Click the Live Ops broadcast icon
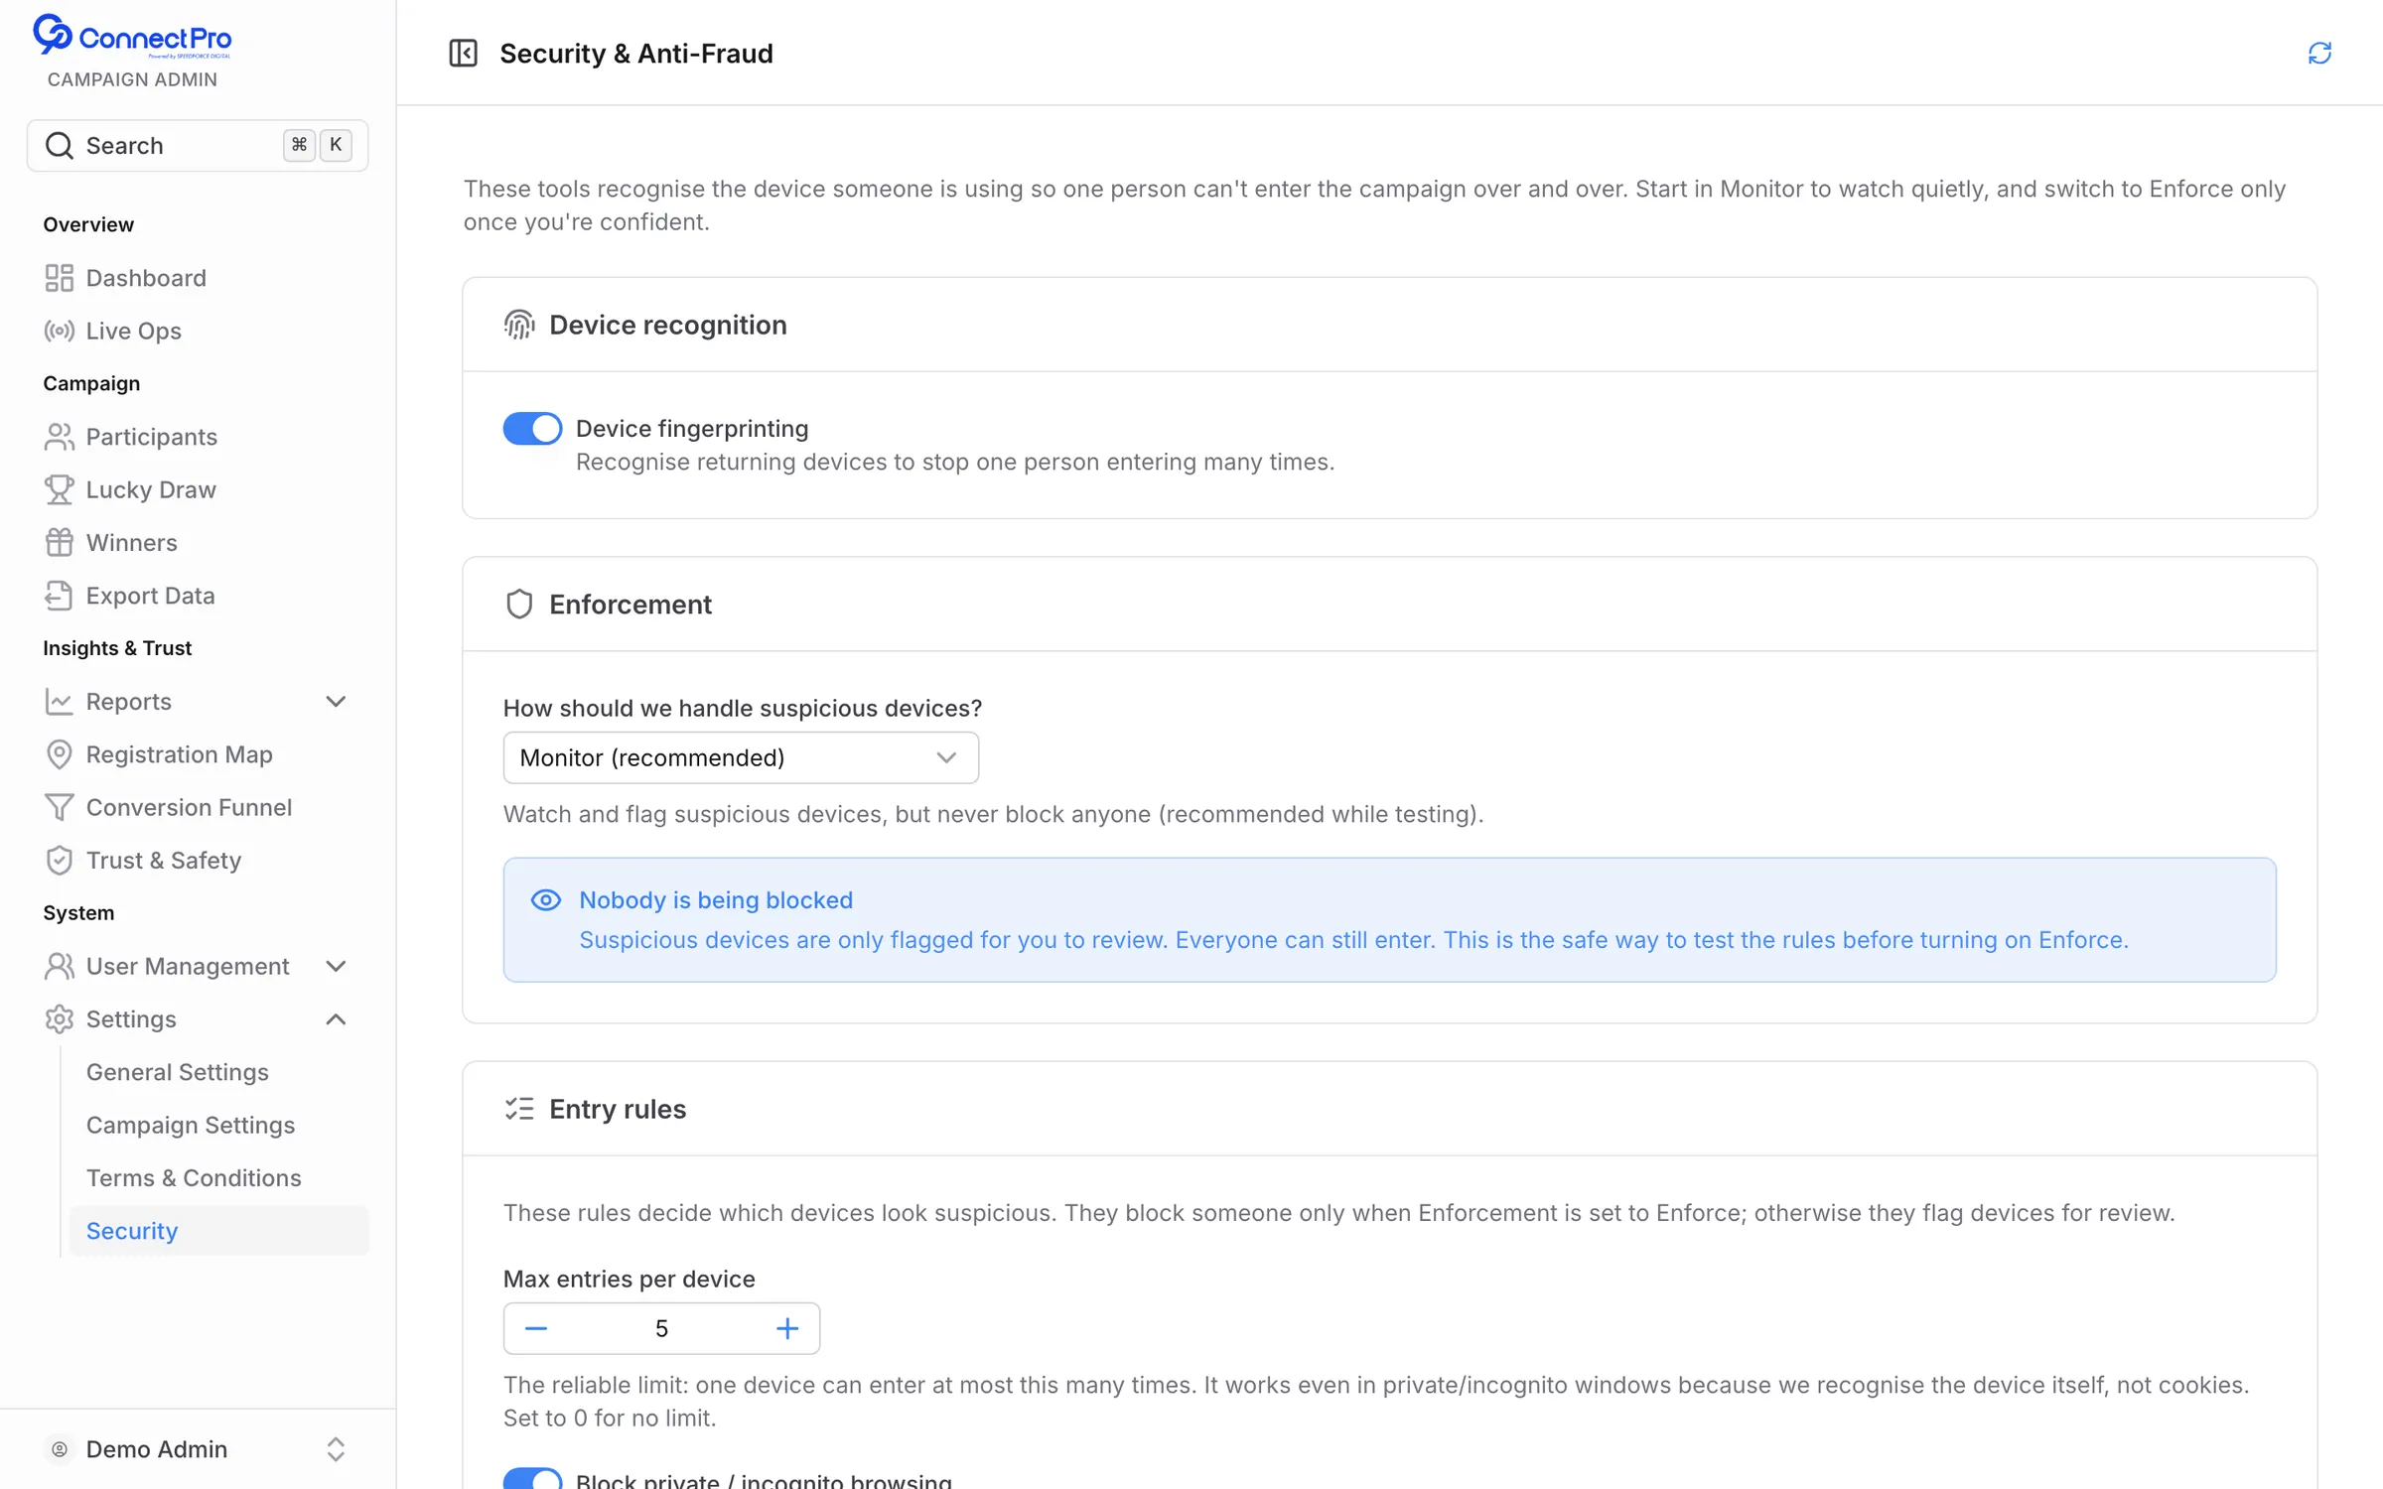The image size is (2383, 1489). (x=60, y=331)
